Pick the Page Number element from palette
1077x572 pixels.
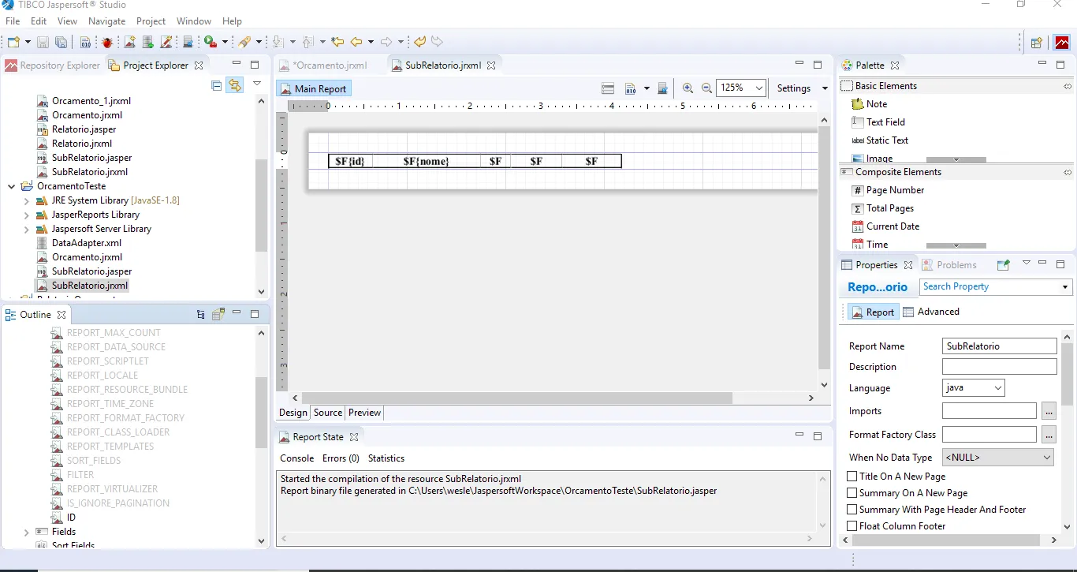894,190
